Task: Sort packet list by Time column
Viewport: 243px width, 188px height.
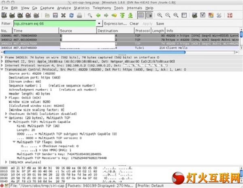Action: coord(36,31)
